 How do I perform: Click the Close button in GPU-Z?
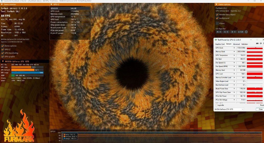pyautogui.click(x=260, y=109)
